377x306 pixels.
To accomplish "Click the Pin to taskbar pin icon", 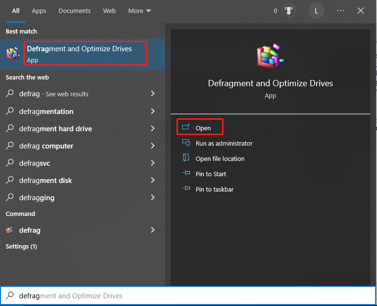I will [x=186, y=188].
